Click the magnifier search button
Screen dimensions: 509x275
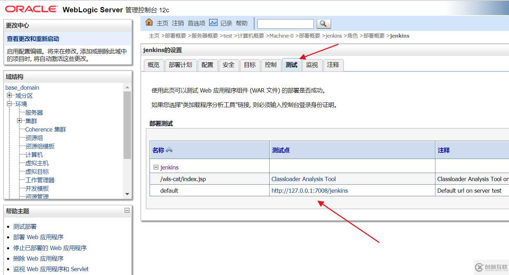pyautogui.click(x=324, y=24)
